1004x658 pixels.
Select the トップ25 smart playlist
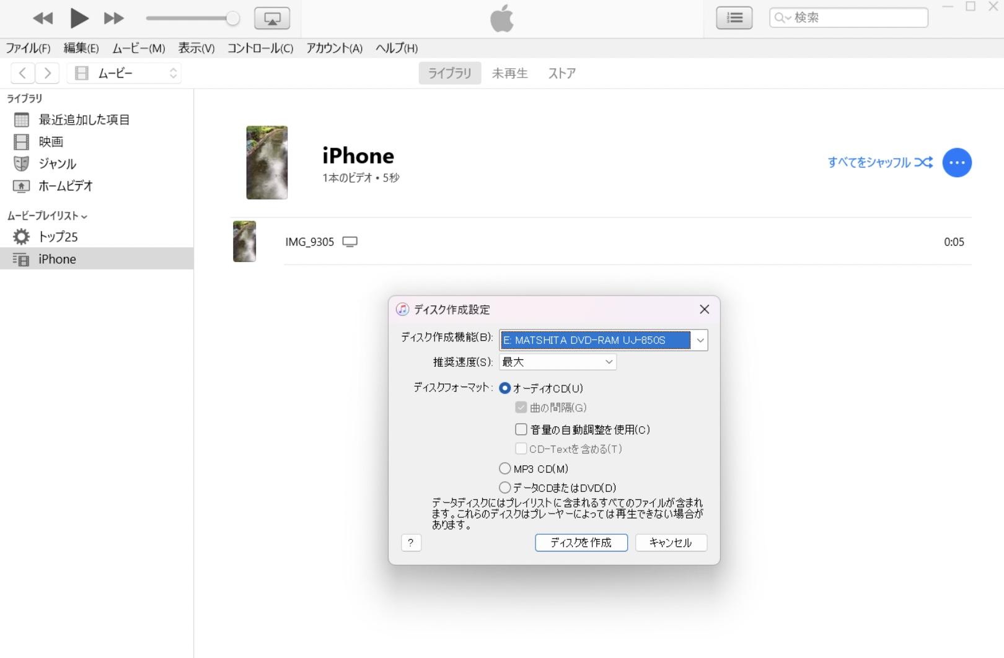tap(97, 237)
